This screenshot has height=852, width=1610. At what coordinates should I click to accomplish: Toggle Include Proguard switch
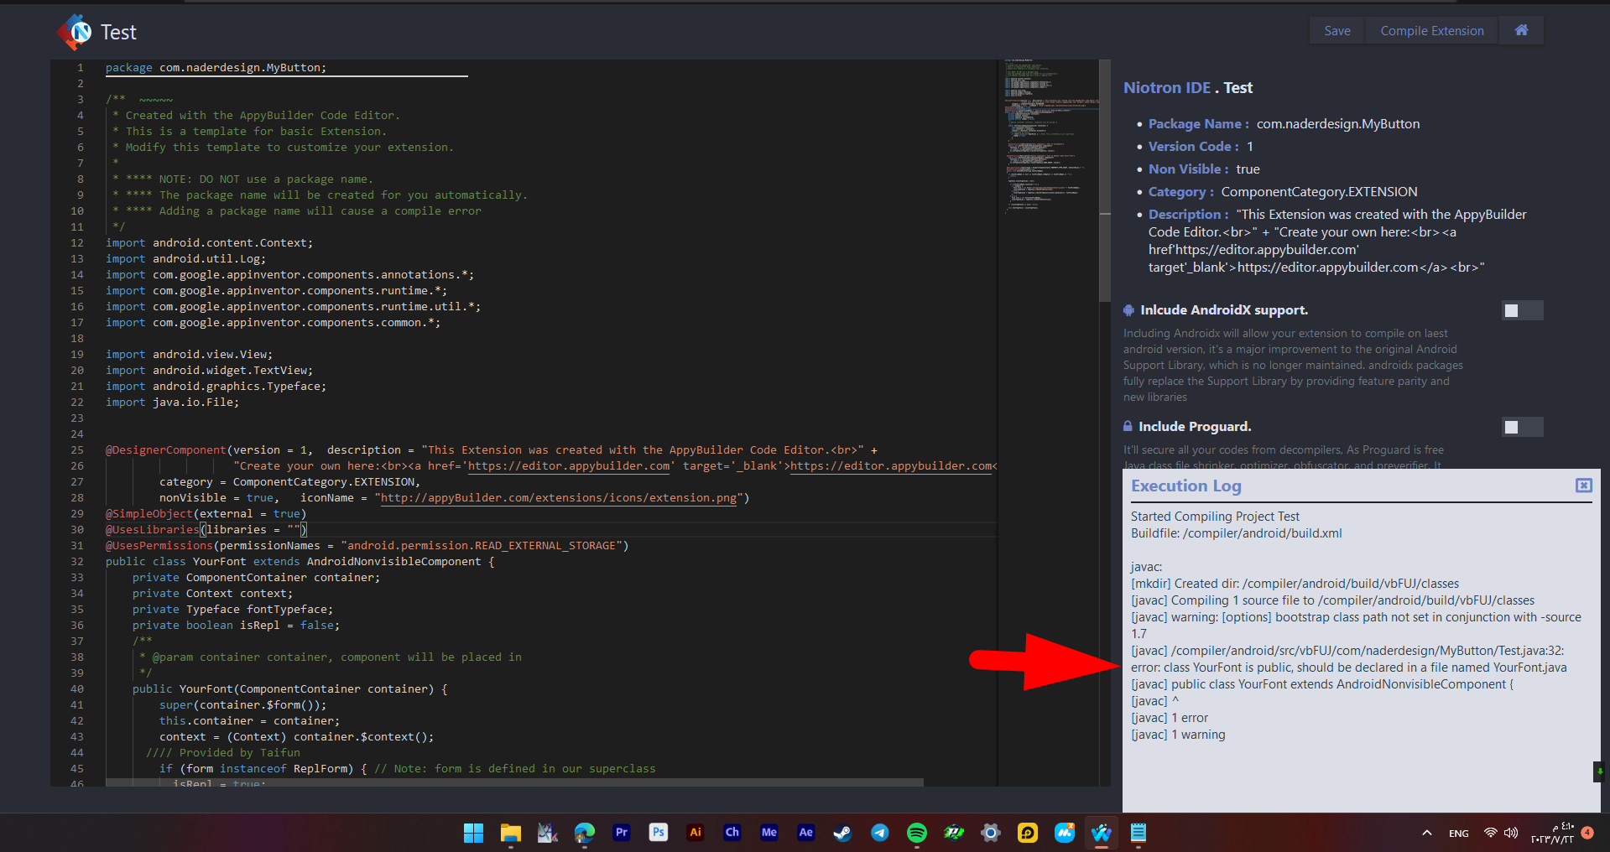coord(1522,427)
